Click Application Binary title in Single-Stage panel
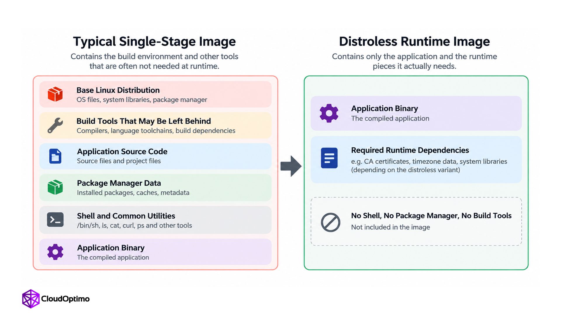Viewport: 561px width, 315px height. point(111,248)
